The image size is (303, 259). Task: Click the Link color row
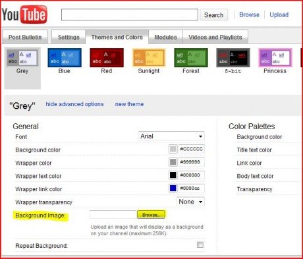pyautogui.click(x=249, y=163)
